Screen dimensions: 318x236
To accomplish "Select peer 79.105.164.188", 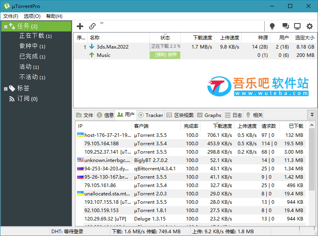I will [191, 144].
